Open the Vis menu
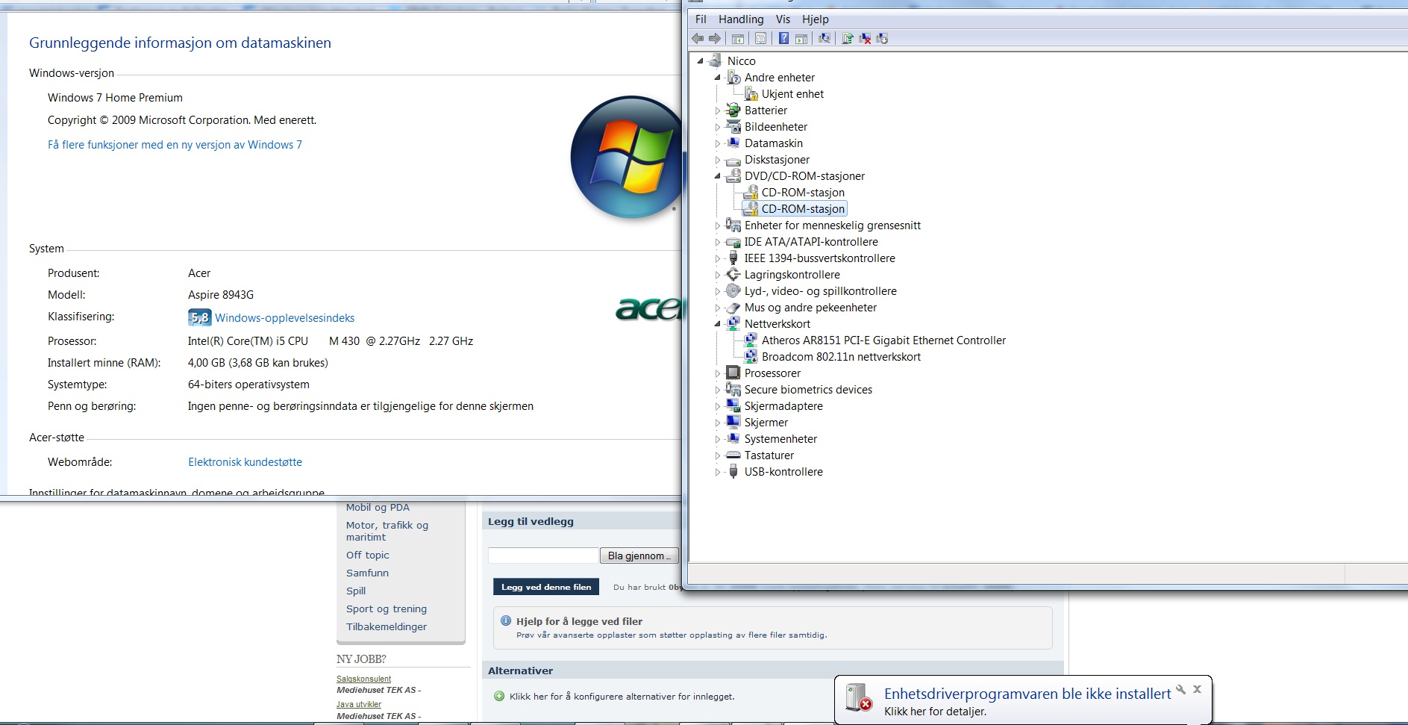Screen dimensions: 1408x725 click(783, 19)
